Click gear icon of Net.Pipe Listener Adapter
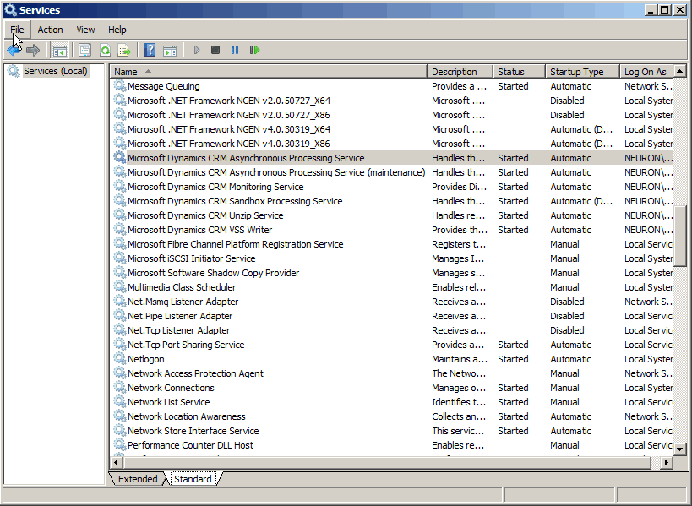The image size is (692, 506). [120, 315]
